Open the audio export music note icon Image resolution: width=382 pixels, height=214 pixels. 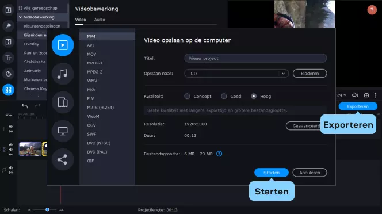[x=63, y=74]
